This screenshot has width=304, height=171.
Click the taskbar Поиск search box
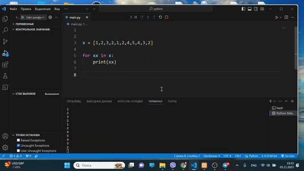click(99, 165)
